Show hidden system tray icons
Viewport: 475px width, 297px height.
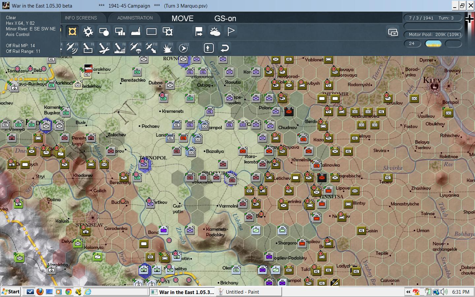(408, 292)
